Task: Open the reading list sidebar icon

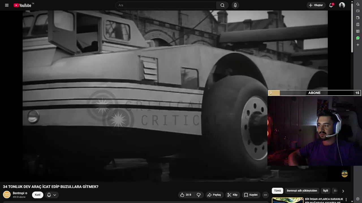Action: tap(358, 31)
